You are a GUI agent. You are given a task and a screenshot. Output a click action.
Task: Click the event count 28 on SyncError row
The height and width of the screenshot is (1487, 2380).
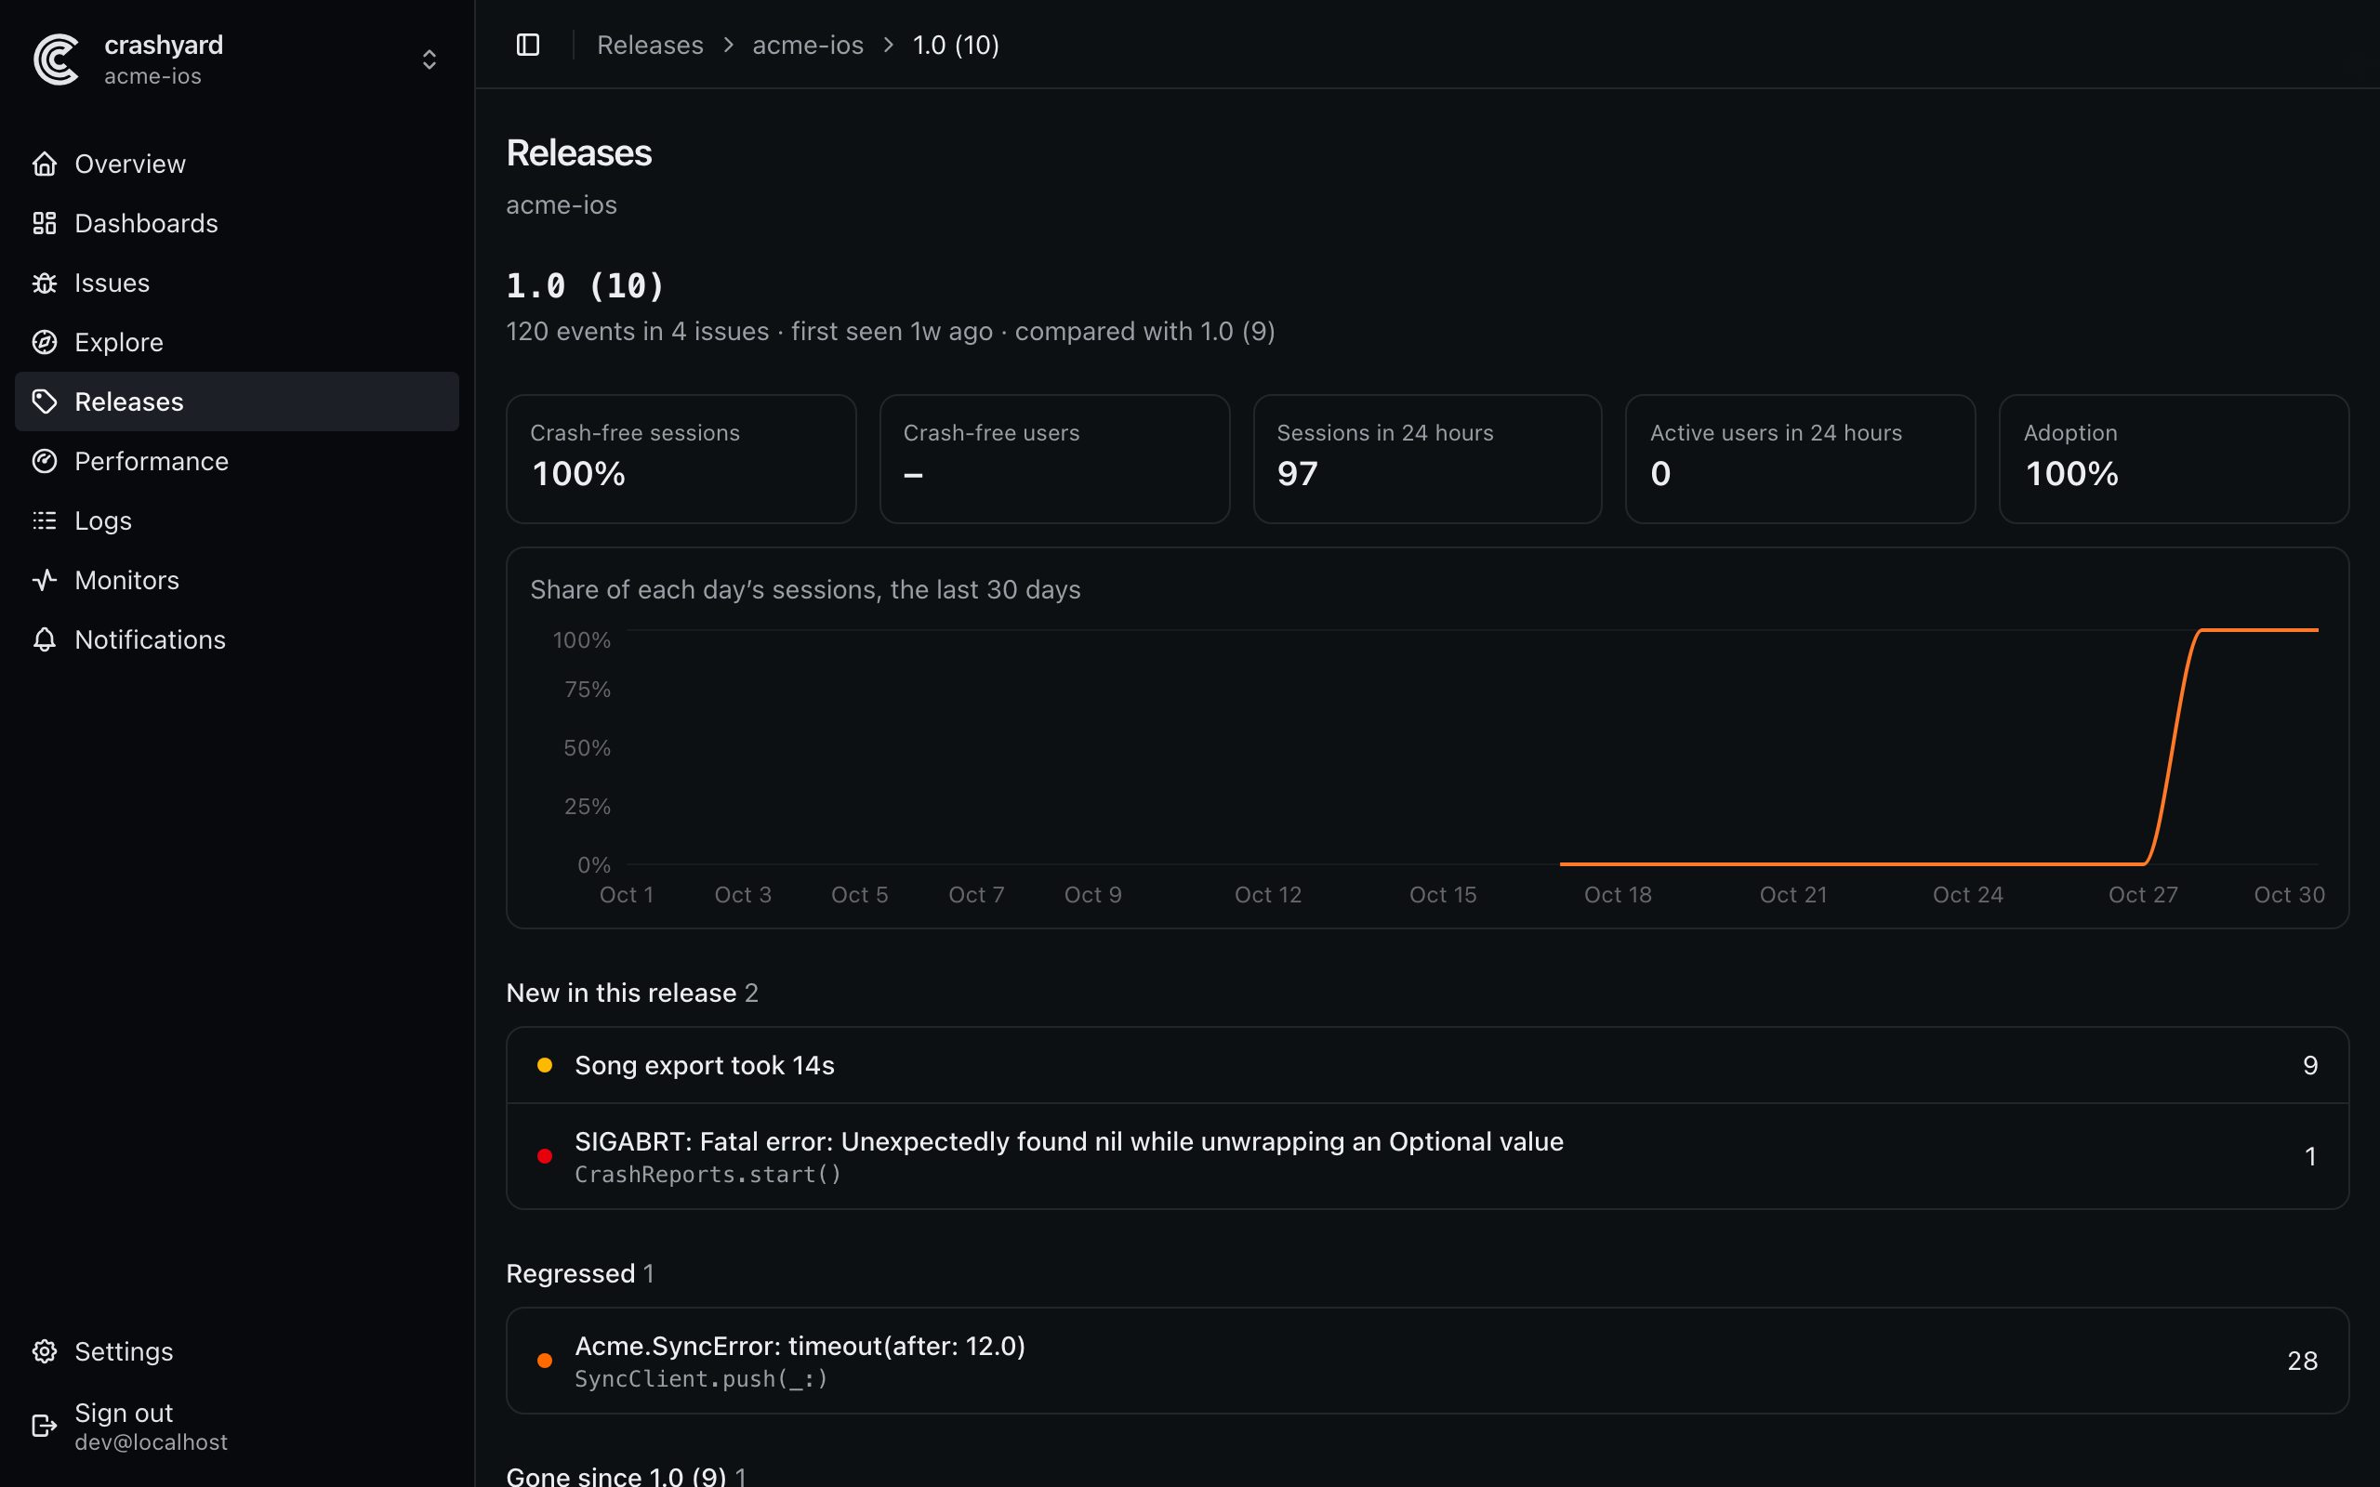tap(2302, 1360)
